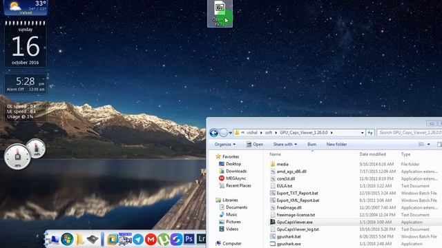This screenshot has height=248, width=442.
Task: Select the amd_ags_x86.dll file
Action: [x=291, y=172]
